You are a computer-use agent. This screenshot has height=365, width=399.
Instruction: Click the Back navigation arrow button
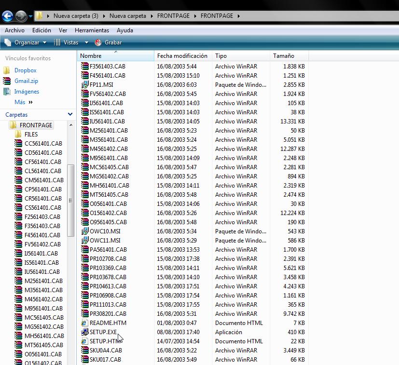[x=7, y=16]
